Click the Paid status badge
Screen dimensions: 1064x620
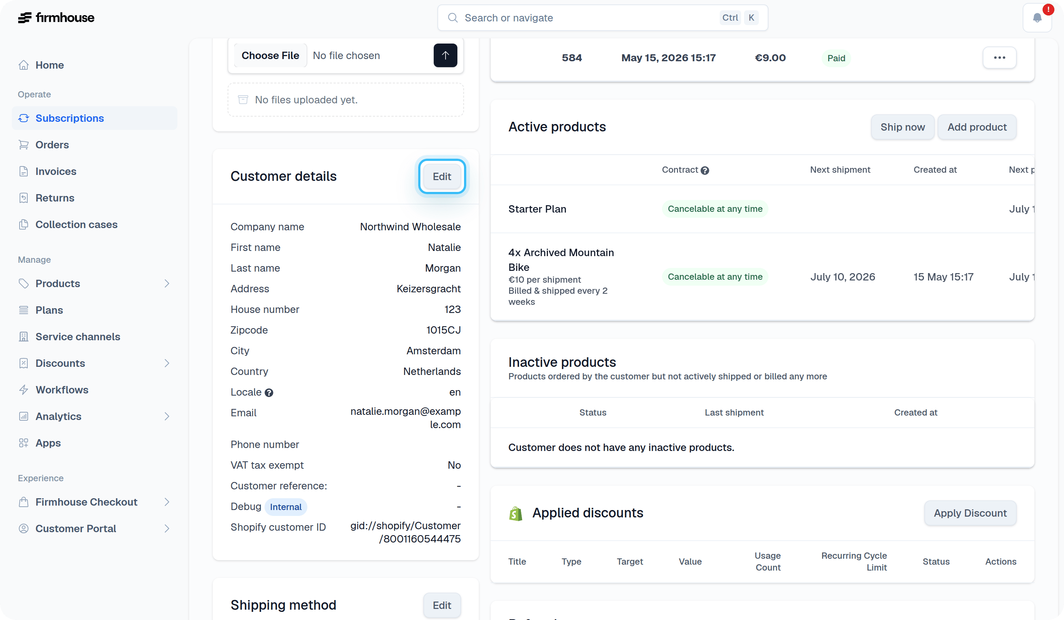point(836,58)
